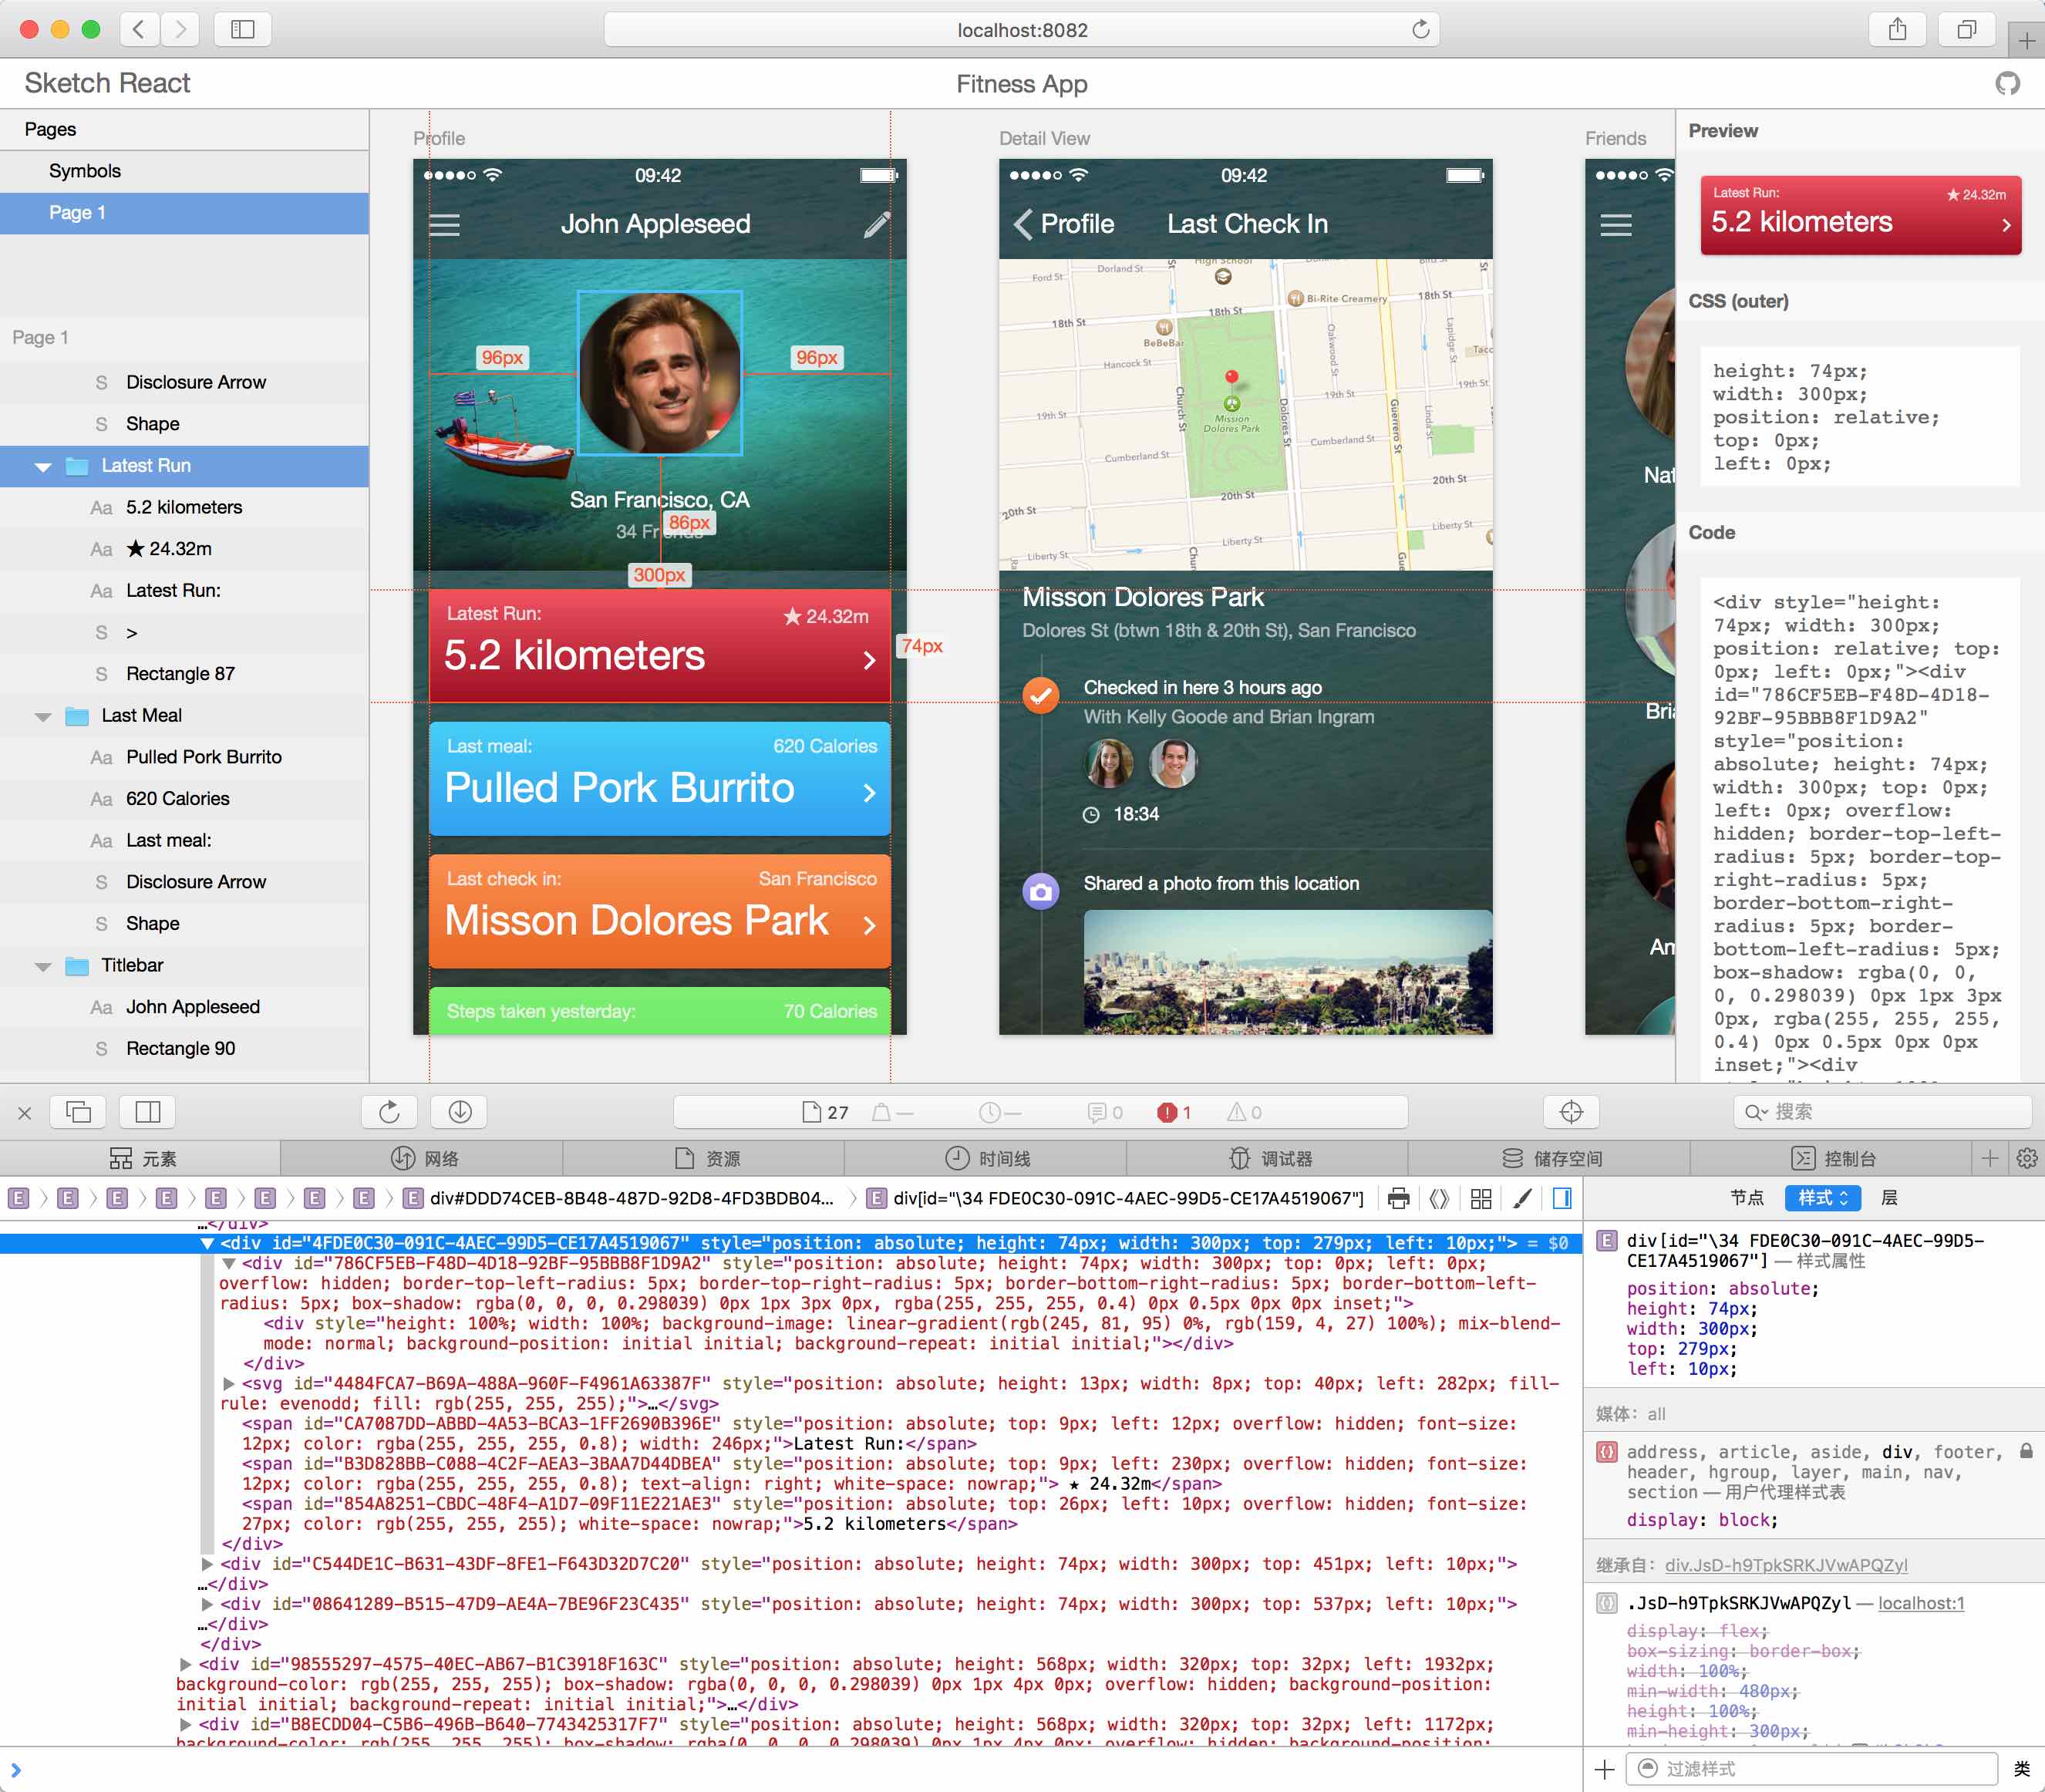The height and width of the screenshot is (1792, 2045).
Task: Click the GitHub icon in header
Action: pyautogui.click(x=2007, y=84)
